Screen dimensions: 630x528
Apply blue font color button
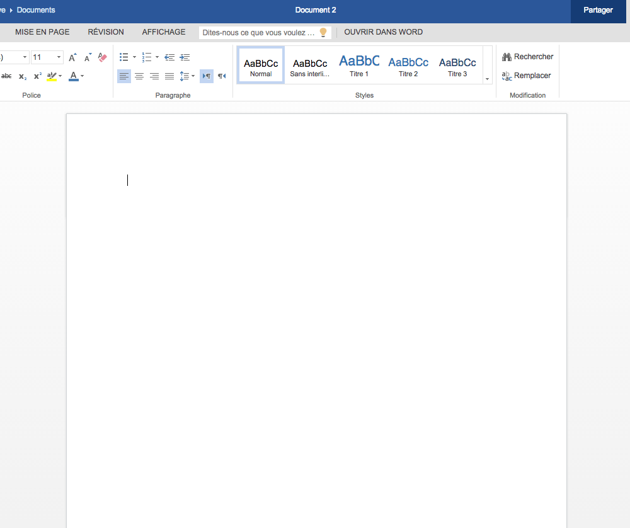pos(74,76)
